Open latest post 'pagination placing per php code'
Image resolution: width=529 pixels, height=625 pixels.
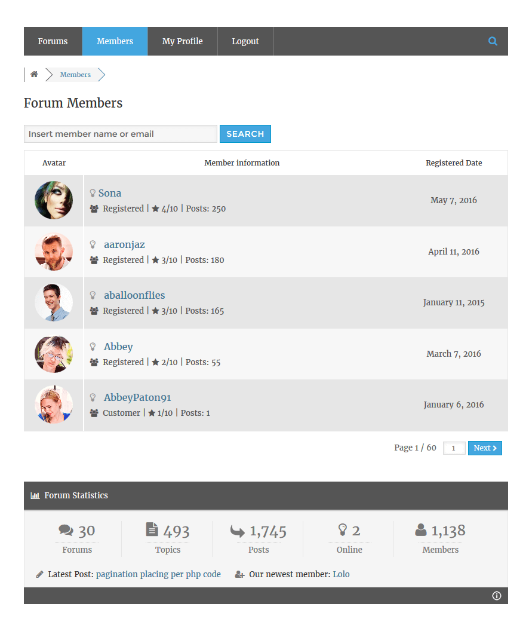[158, 574]
